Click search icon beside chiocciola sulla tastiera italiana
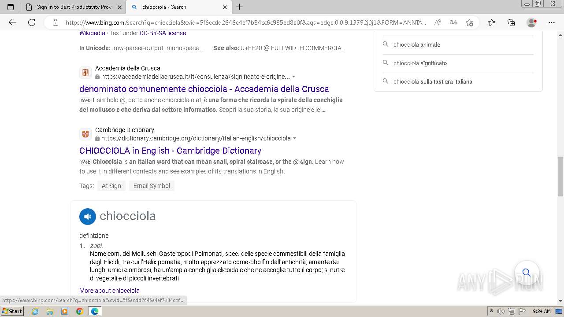Image resolution: width=564 pixels, height=317 pixels. pos(386,81)
